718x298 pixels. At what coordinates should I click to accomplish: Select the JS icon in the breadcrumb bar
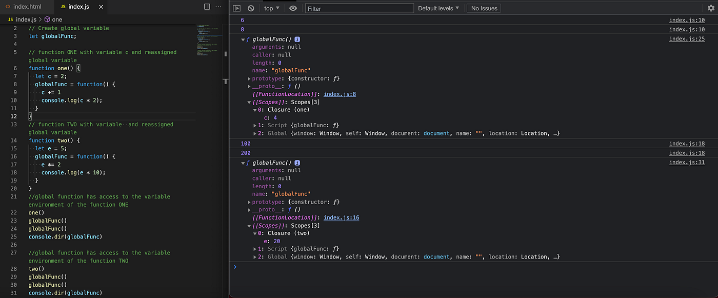[10, 19]
